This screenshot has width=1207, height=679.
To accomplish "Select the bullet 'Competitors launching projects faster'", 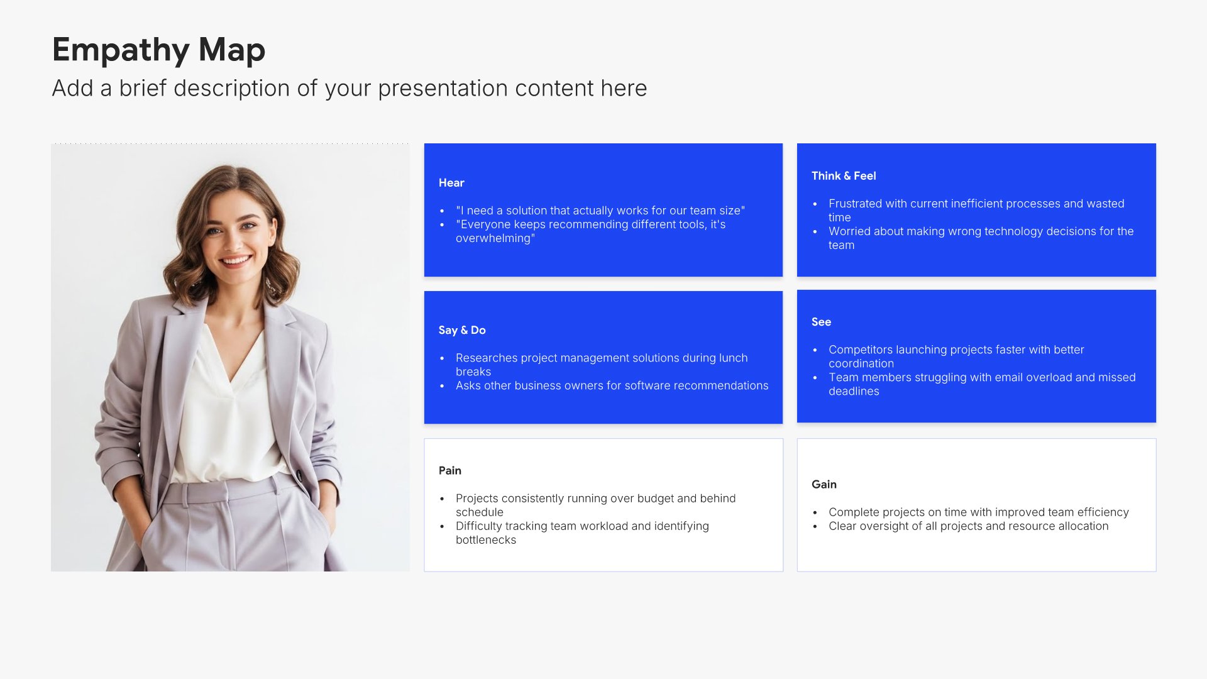I will [x=956, y=356].
